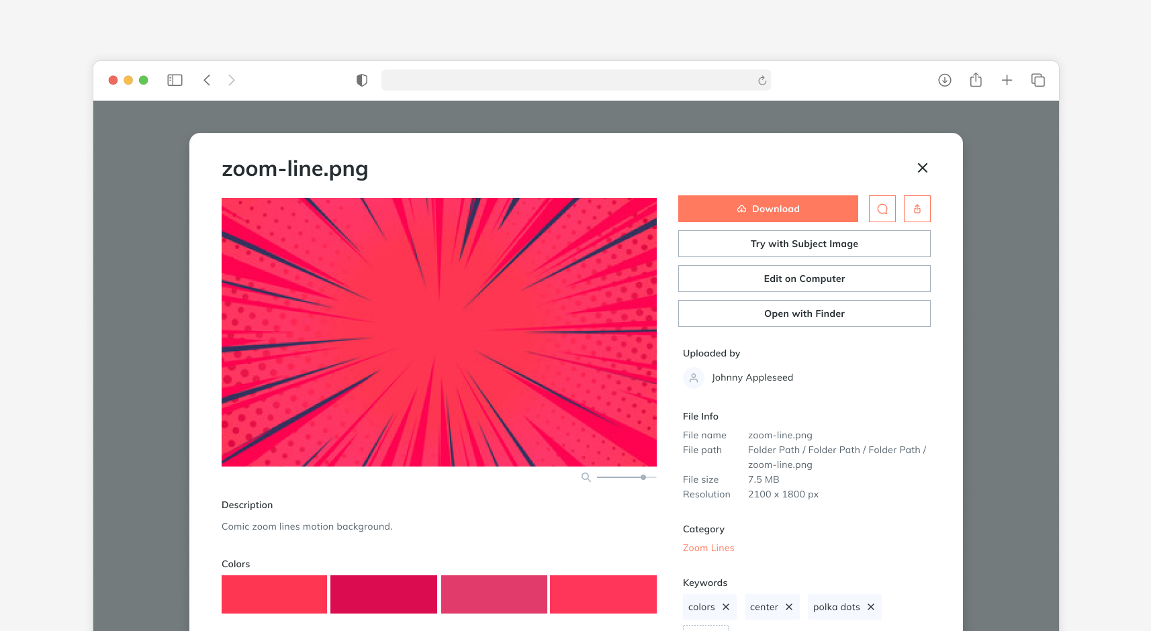
Task: Open a new tab with the plus icon
Action: (x=1007, y=80)
